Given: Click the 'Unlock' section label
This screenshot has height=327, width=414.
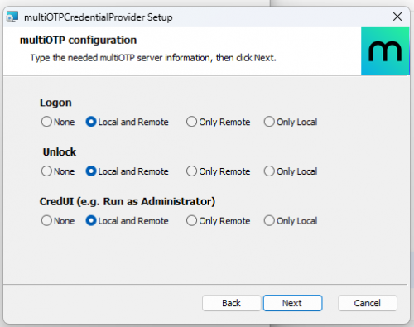Looking at the screenshot, I should click(x=60, y=152).
